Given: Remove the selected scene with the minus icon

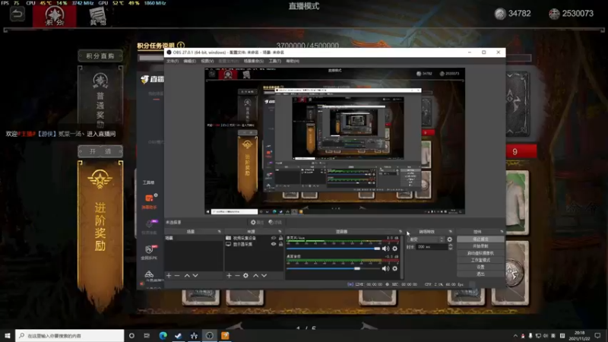Looking at the screenshot, I should click(x=177, y=275).
